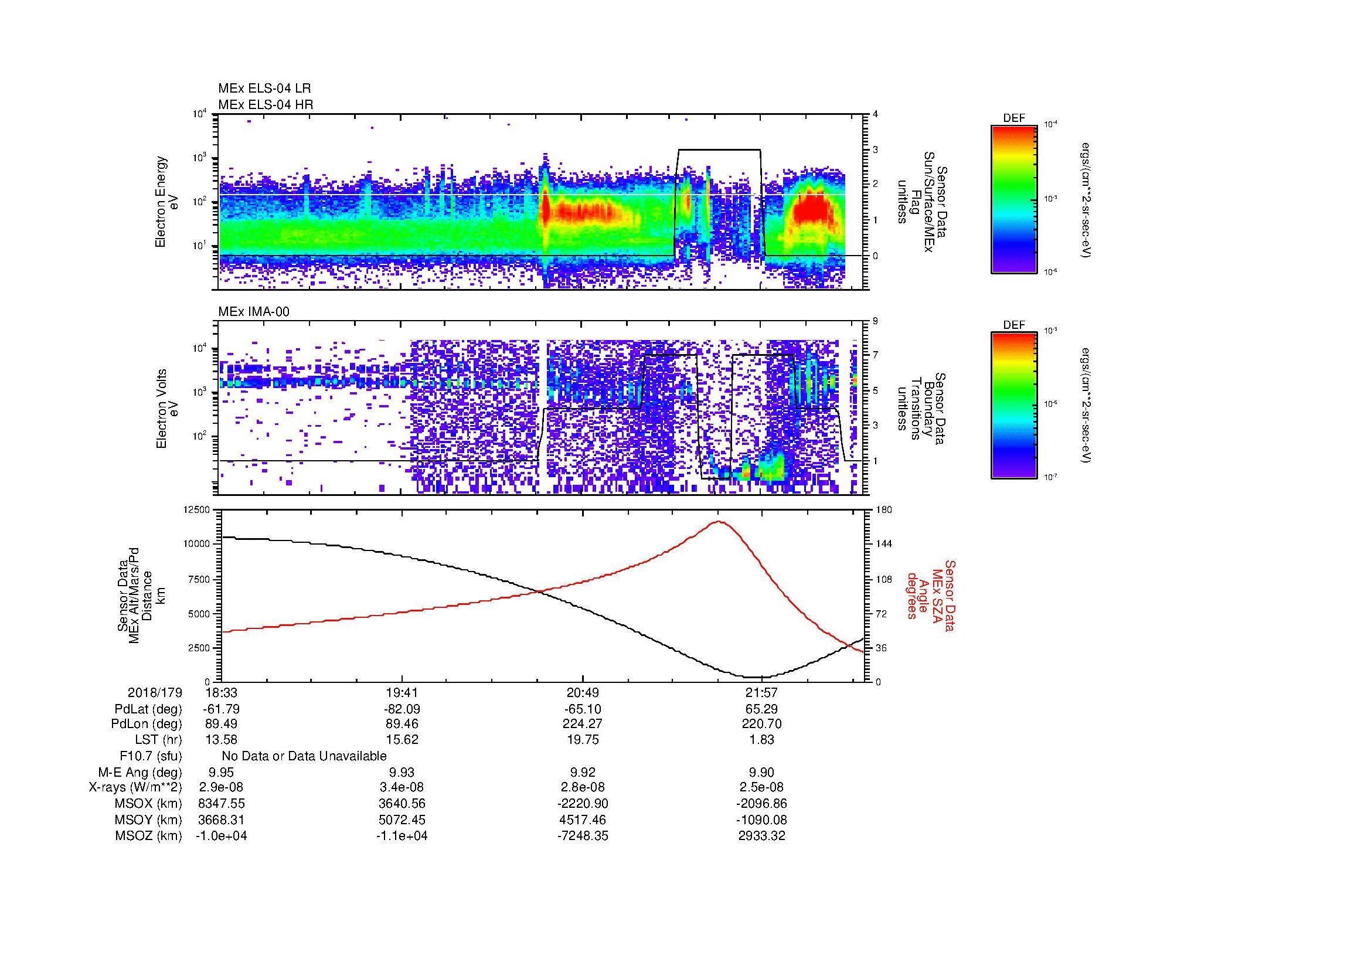1371x969 pixels.
Task: Click the "PdLon (deg)" row label
Action: pos(147,724)
